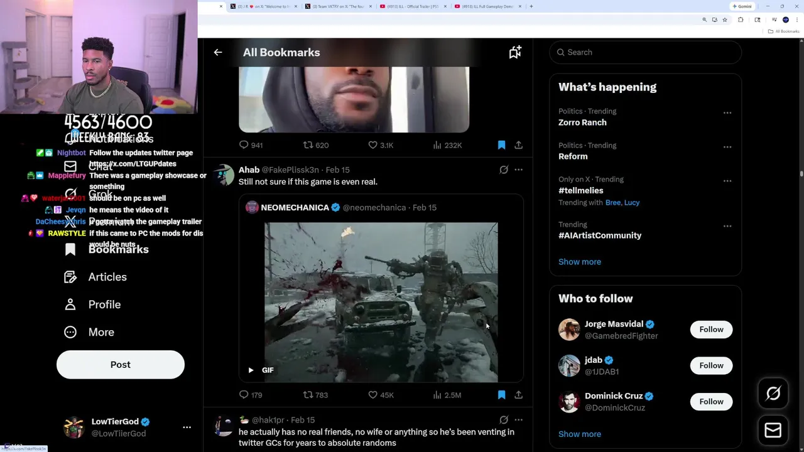Open the #tellmelies trending topic
This screenshot has width=804, height=452.
pos(580,190)
